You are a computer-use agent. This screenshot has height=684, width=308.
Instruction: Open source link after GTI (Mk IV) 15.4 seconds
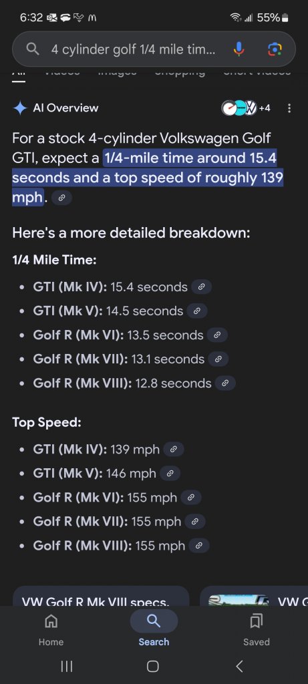click(201, 287)
